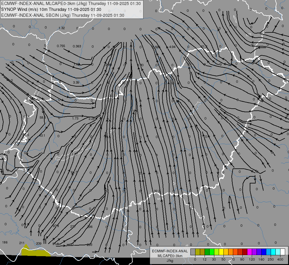
Task: Click the 237 value on the map
Action: tap(73, 226)
